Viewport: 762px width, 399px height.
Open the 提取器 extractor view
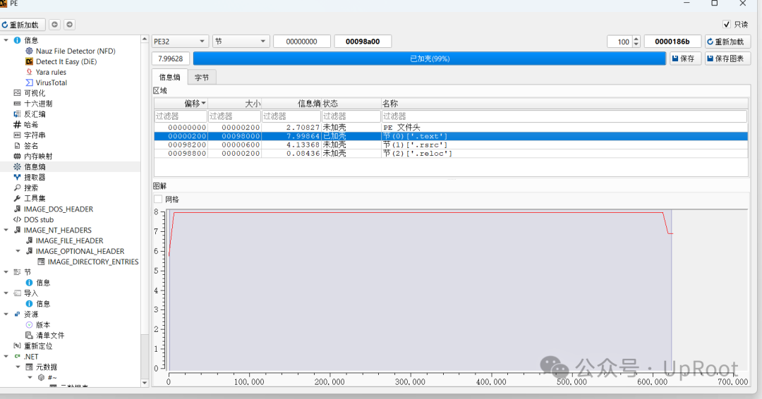click(29, 177)
